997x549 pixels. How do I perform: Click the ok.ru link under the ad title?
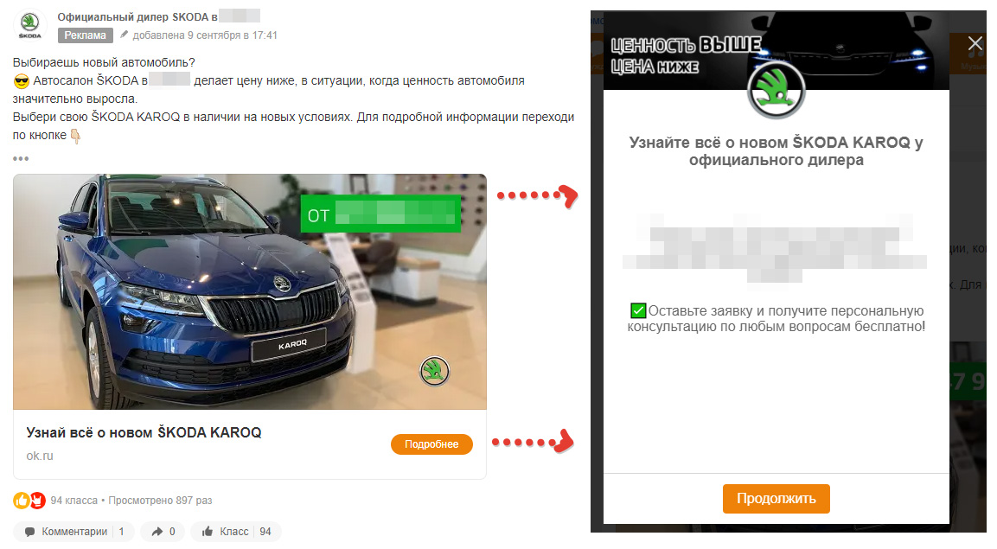[40, 456]
